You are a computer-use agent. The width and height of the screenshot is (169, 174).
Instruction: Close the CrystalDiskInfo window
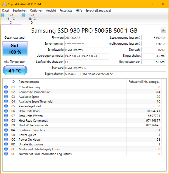(x=163, y=4)
